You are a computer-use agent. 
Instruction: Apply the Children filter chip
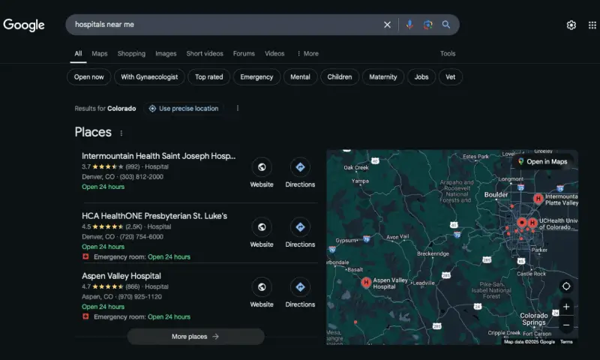[x=340, y=77]
